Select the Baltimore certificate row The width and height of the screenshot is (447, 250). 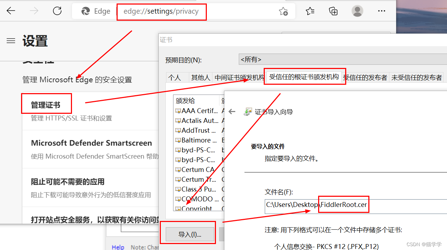pos(197,140)
